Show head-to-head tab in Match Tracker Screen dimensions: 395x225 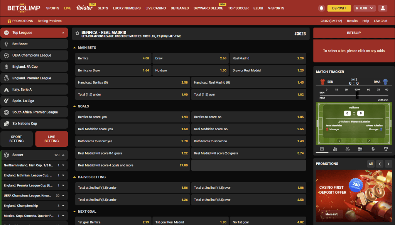point(348,149)
